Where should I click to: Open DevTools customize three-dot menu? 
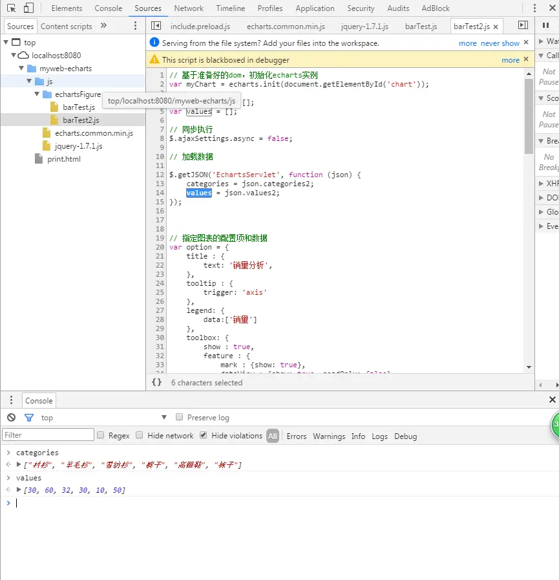point(534,8)
